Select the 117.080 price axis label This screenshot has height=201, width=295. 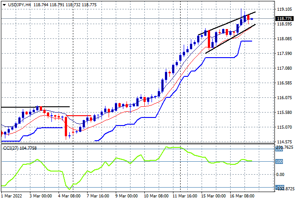tap(285, 68)
